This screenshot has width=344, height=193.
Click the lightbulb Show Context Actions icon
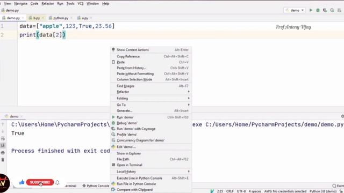click(x=113, y=50)
